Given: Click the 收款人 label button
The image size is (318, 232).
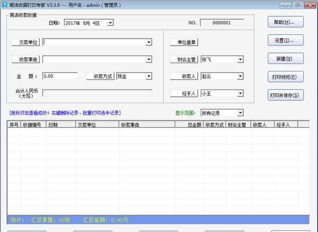Looking at the screenshot, I should tap(184, 76).
